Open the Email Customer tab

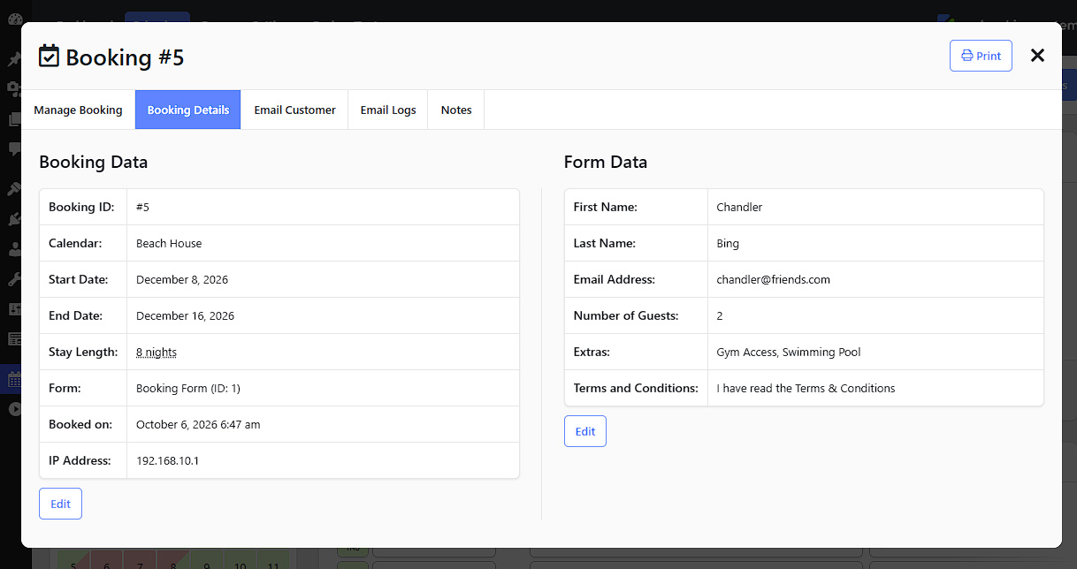[294, 110]
